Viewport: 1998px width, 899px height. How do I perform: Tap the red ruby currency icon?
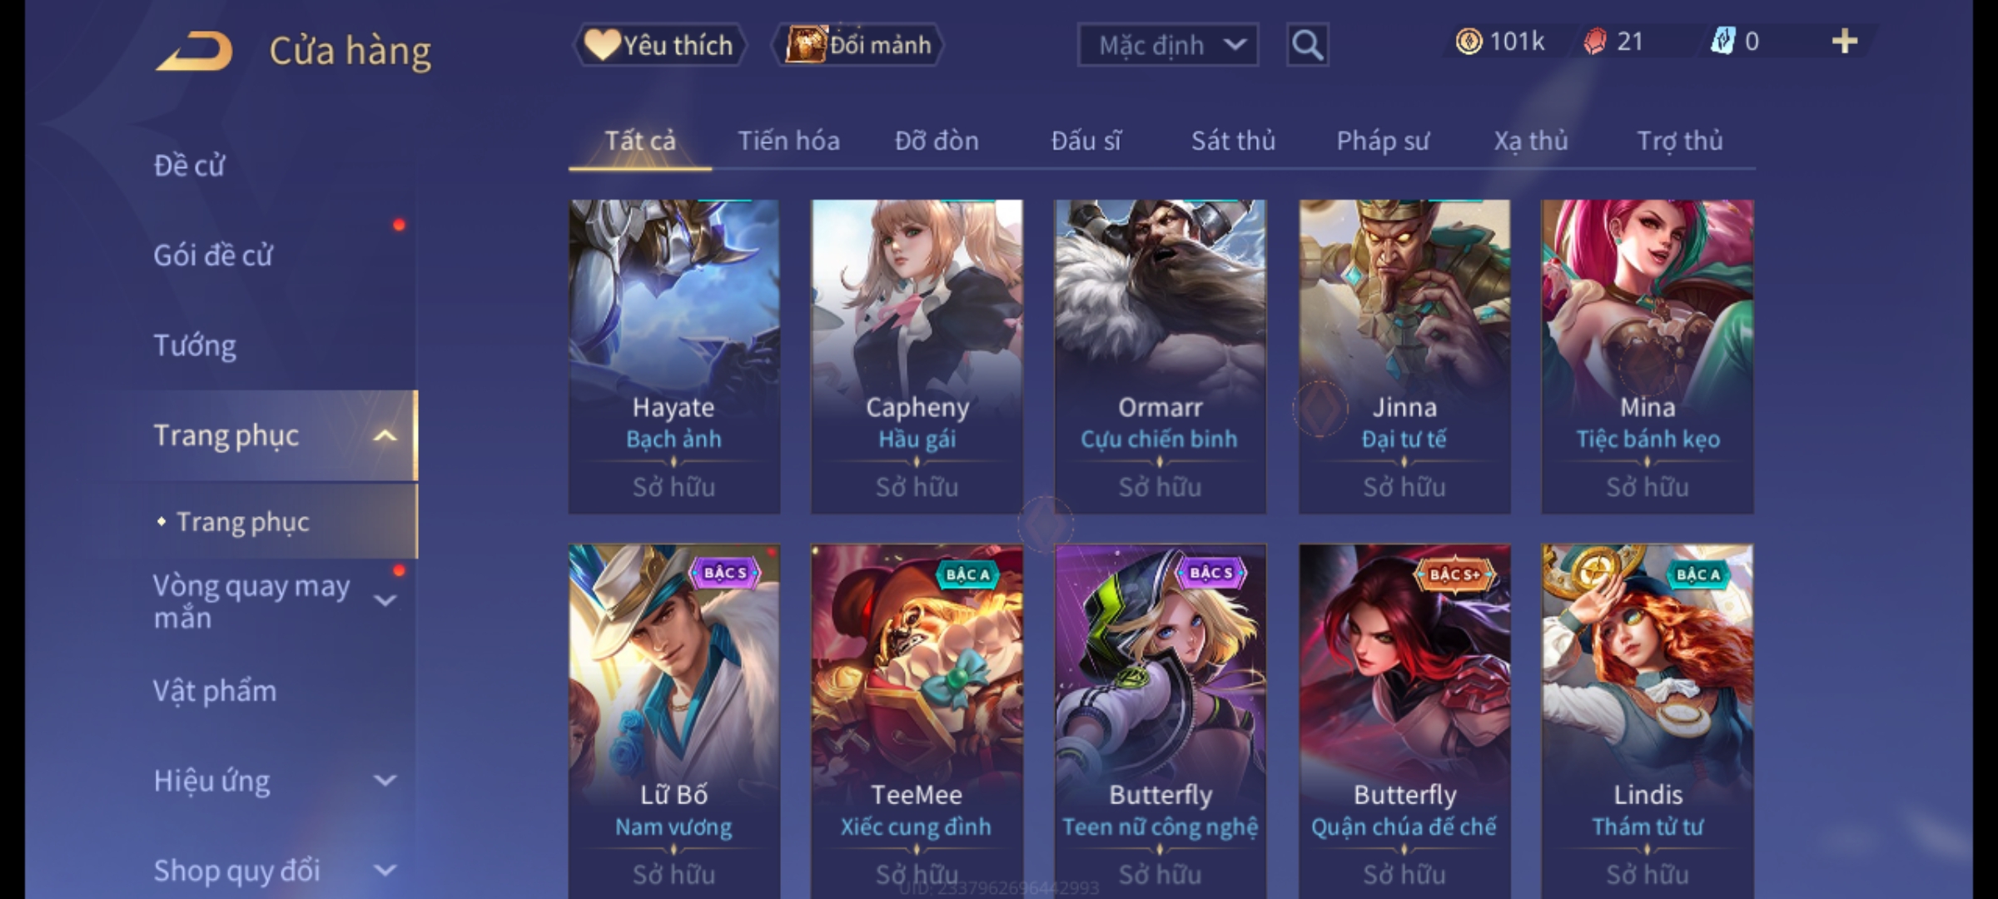(x=1594, y=42)
